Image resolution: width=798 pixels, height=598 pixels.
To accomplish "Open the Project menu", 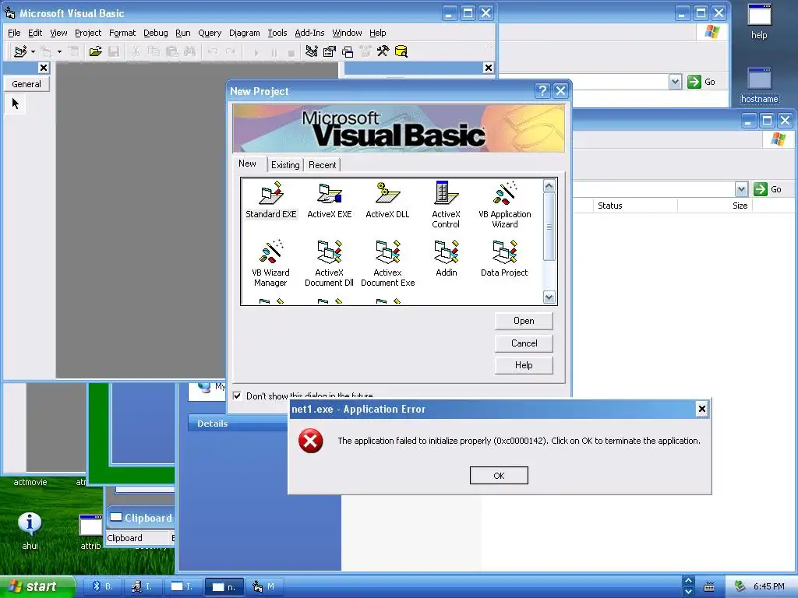I will pos(88,33).
